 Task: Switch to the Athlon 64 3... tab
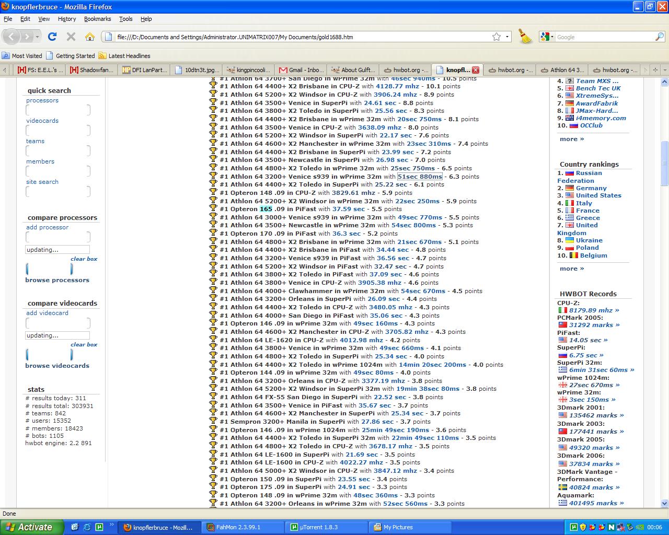[562, 69]
